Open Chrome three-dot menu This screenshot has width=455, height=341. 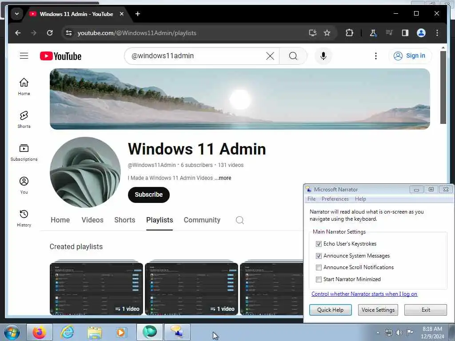click(437, 33)
